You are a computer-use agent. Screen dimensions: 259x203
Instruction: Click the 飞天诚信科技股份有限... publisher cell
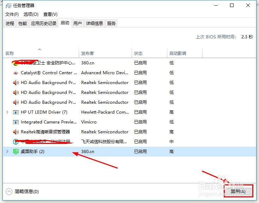tap(104, 141)
